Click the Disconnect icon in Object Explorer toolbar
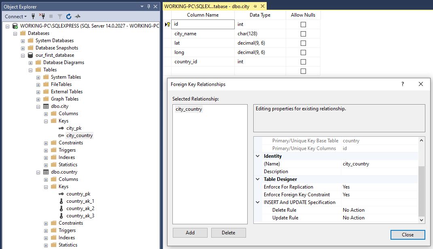 click(42, 16)
